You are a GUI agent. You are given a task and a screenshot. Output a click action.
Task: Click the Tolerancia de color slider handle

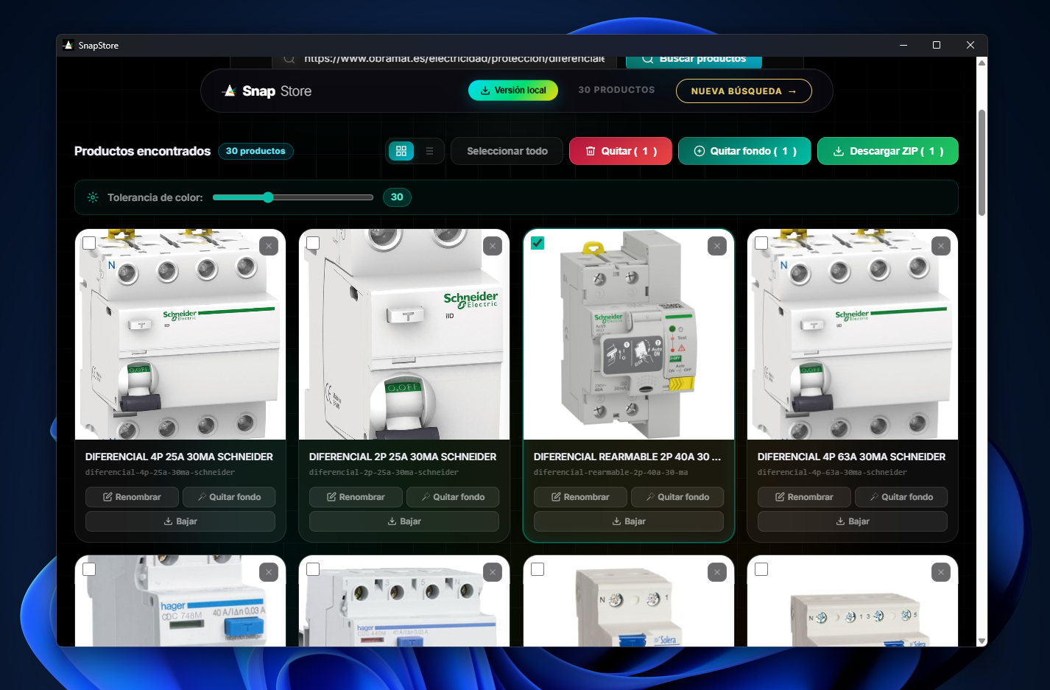(x=268, y=197)
